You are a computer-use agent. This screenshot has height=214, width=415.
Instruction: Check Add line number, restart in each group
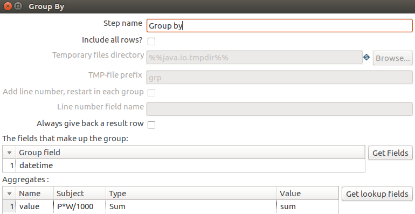[x=151, y=93]
